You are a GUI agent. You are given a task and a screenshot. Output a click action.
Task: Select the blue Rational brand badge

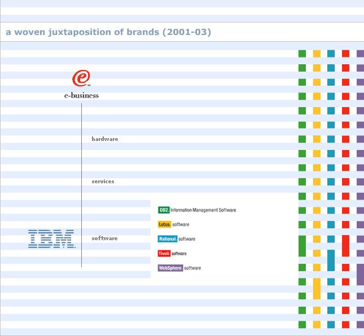tap(168, 239)
